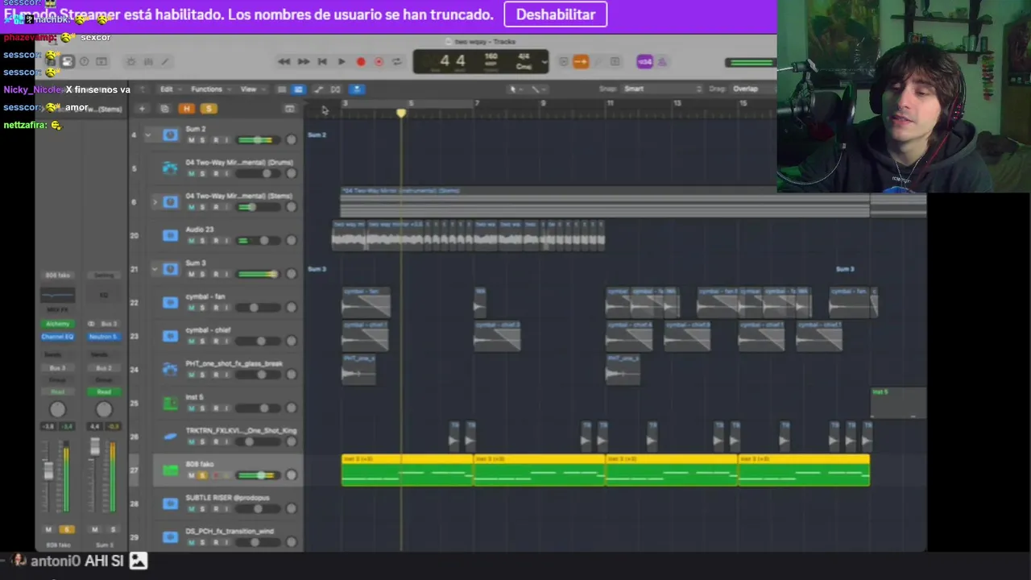Adjust the Sum 3 track volume slider
Image resolution: width=1031 pixels, height=580 pixels.
[258, 274]
